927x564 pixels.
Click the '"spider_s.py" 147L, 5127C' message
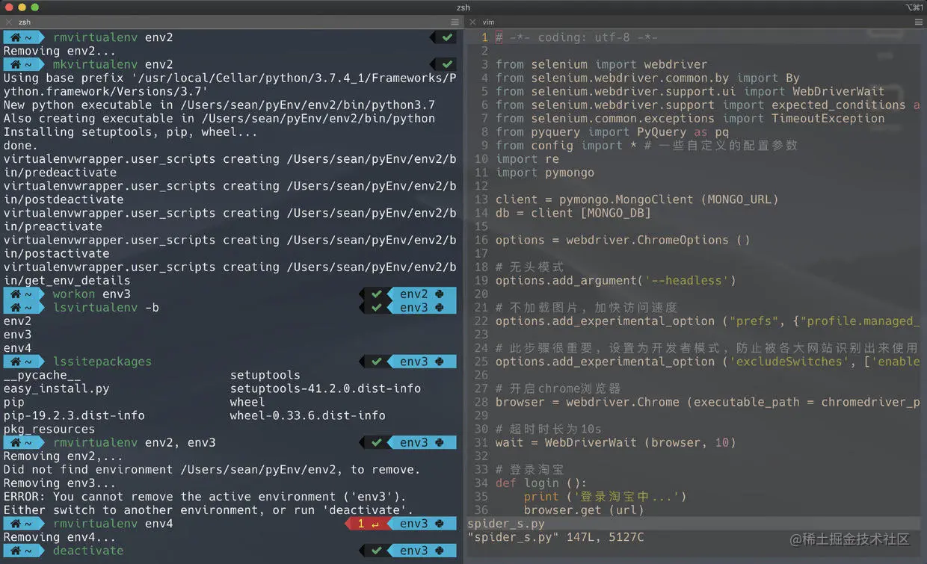[555, 537]
